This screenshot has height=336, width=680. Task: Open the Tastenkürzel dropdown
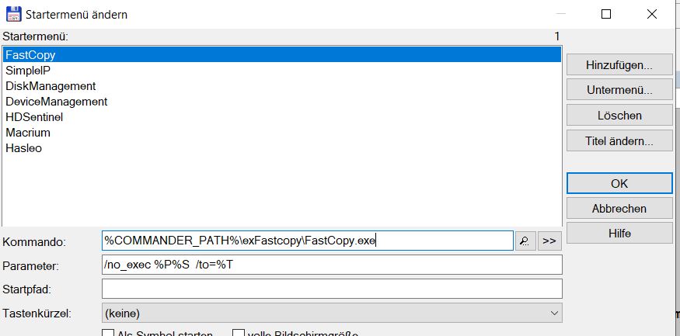(332, 313)
